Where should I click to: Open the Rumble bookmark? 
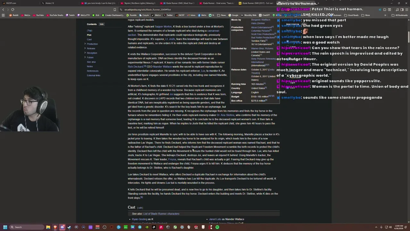pyautogui.click(x=132, y=15)
